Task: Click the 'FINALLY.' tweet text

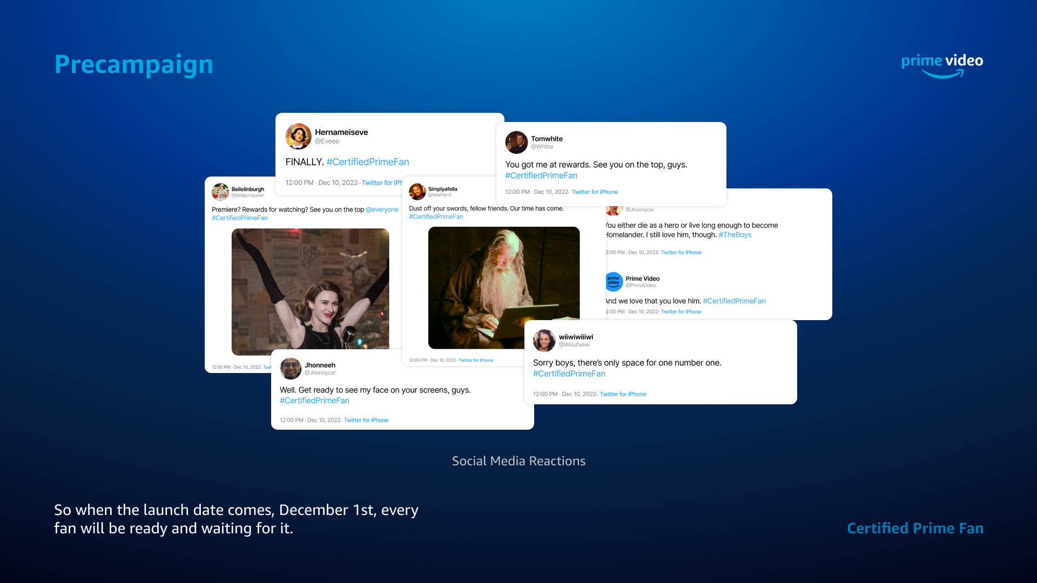Action: [x=305, y=162]
